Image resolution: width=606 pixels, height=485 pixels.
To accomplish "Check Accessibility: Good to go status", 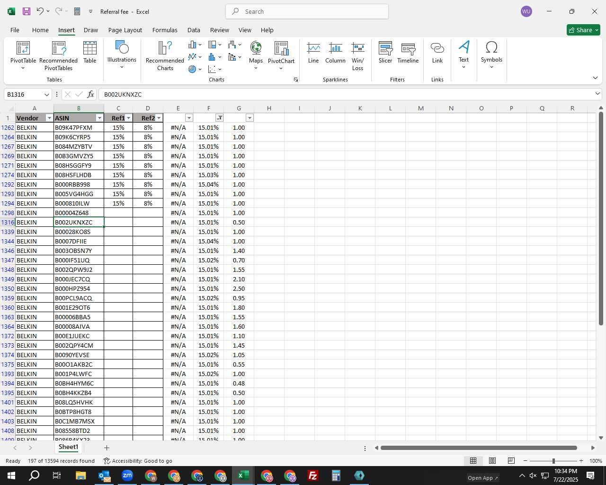I will [138, 461].
